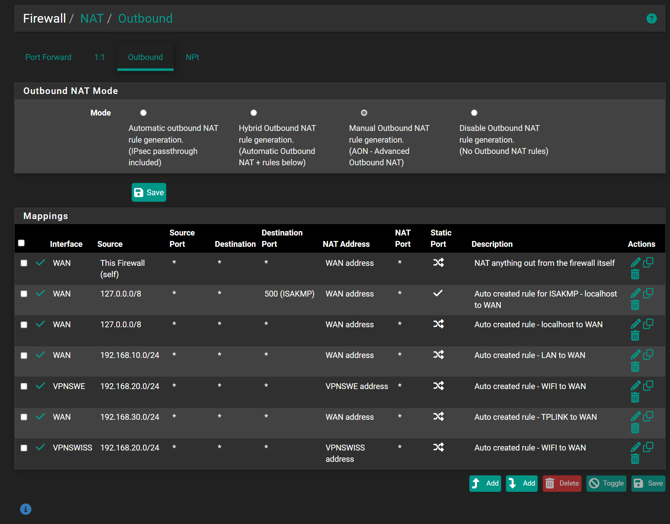The width and height of the screenshot is (670, 524).
Task: Delete the 'NAT anything out from the firewall itself' mapping
Action: click(x=635, y=274)
